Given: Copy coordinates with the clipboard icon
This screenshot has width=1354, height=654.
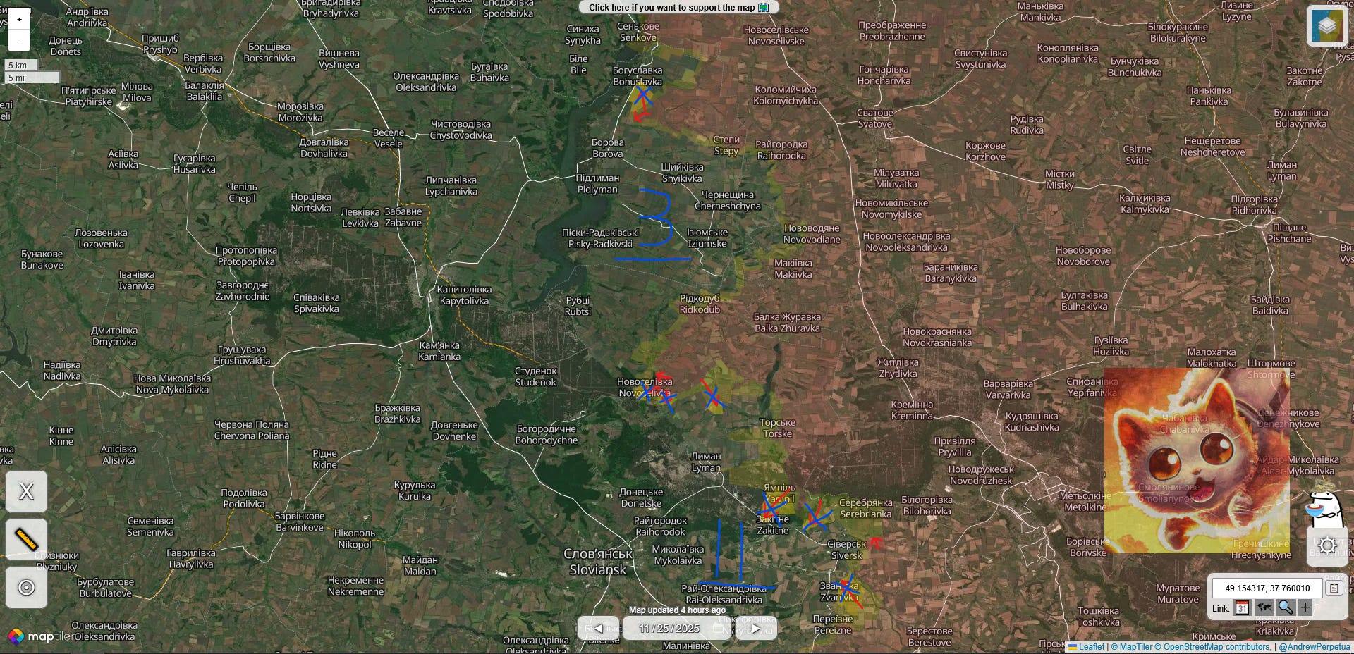Looking at the screenshot, I should tap(1334, 588).
